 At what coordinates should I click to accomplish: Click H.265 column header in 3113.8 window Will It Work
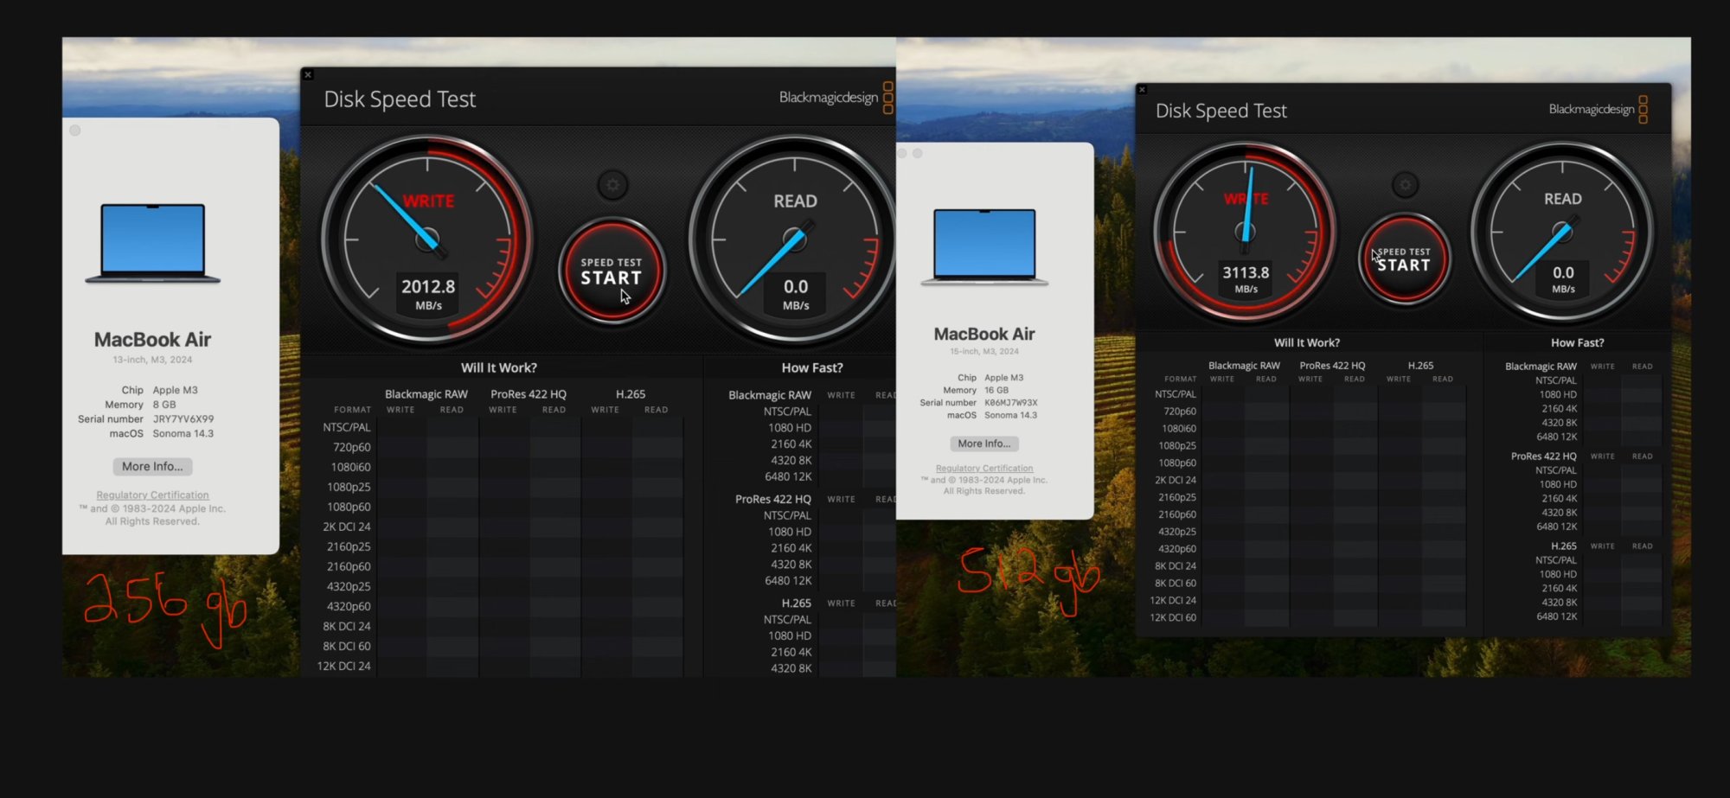(x=1420, y=366)
